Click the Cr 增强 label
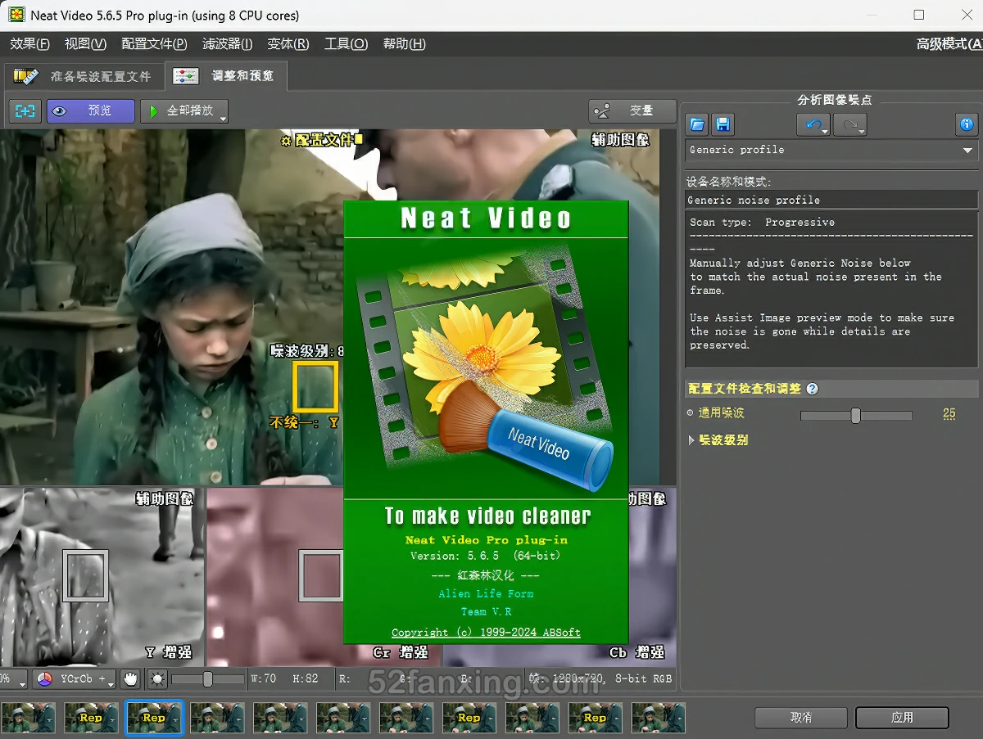The image size is (983, 739). point(401,652)
